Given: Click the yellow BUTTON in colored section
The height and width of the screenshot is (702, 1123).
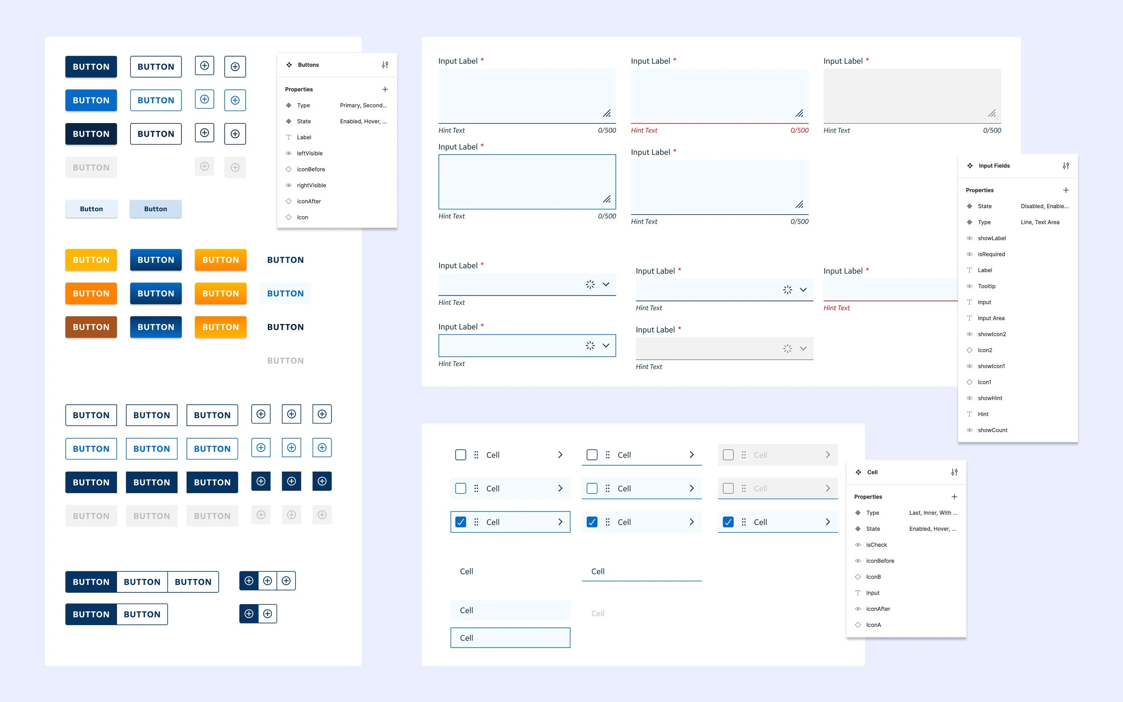Looking at the screenshot, I should point(91,260).
